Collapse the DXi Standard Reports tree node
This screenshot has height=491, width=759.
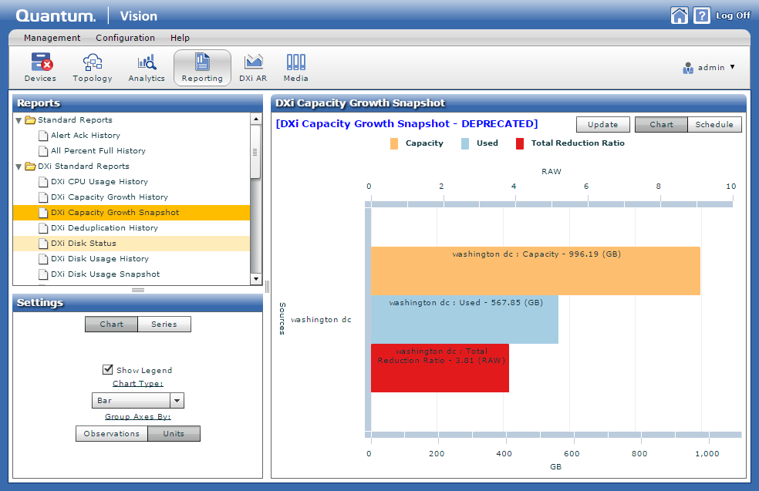coord(19,167)
